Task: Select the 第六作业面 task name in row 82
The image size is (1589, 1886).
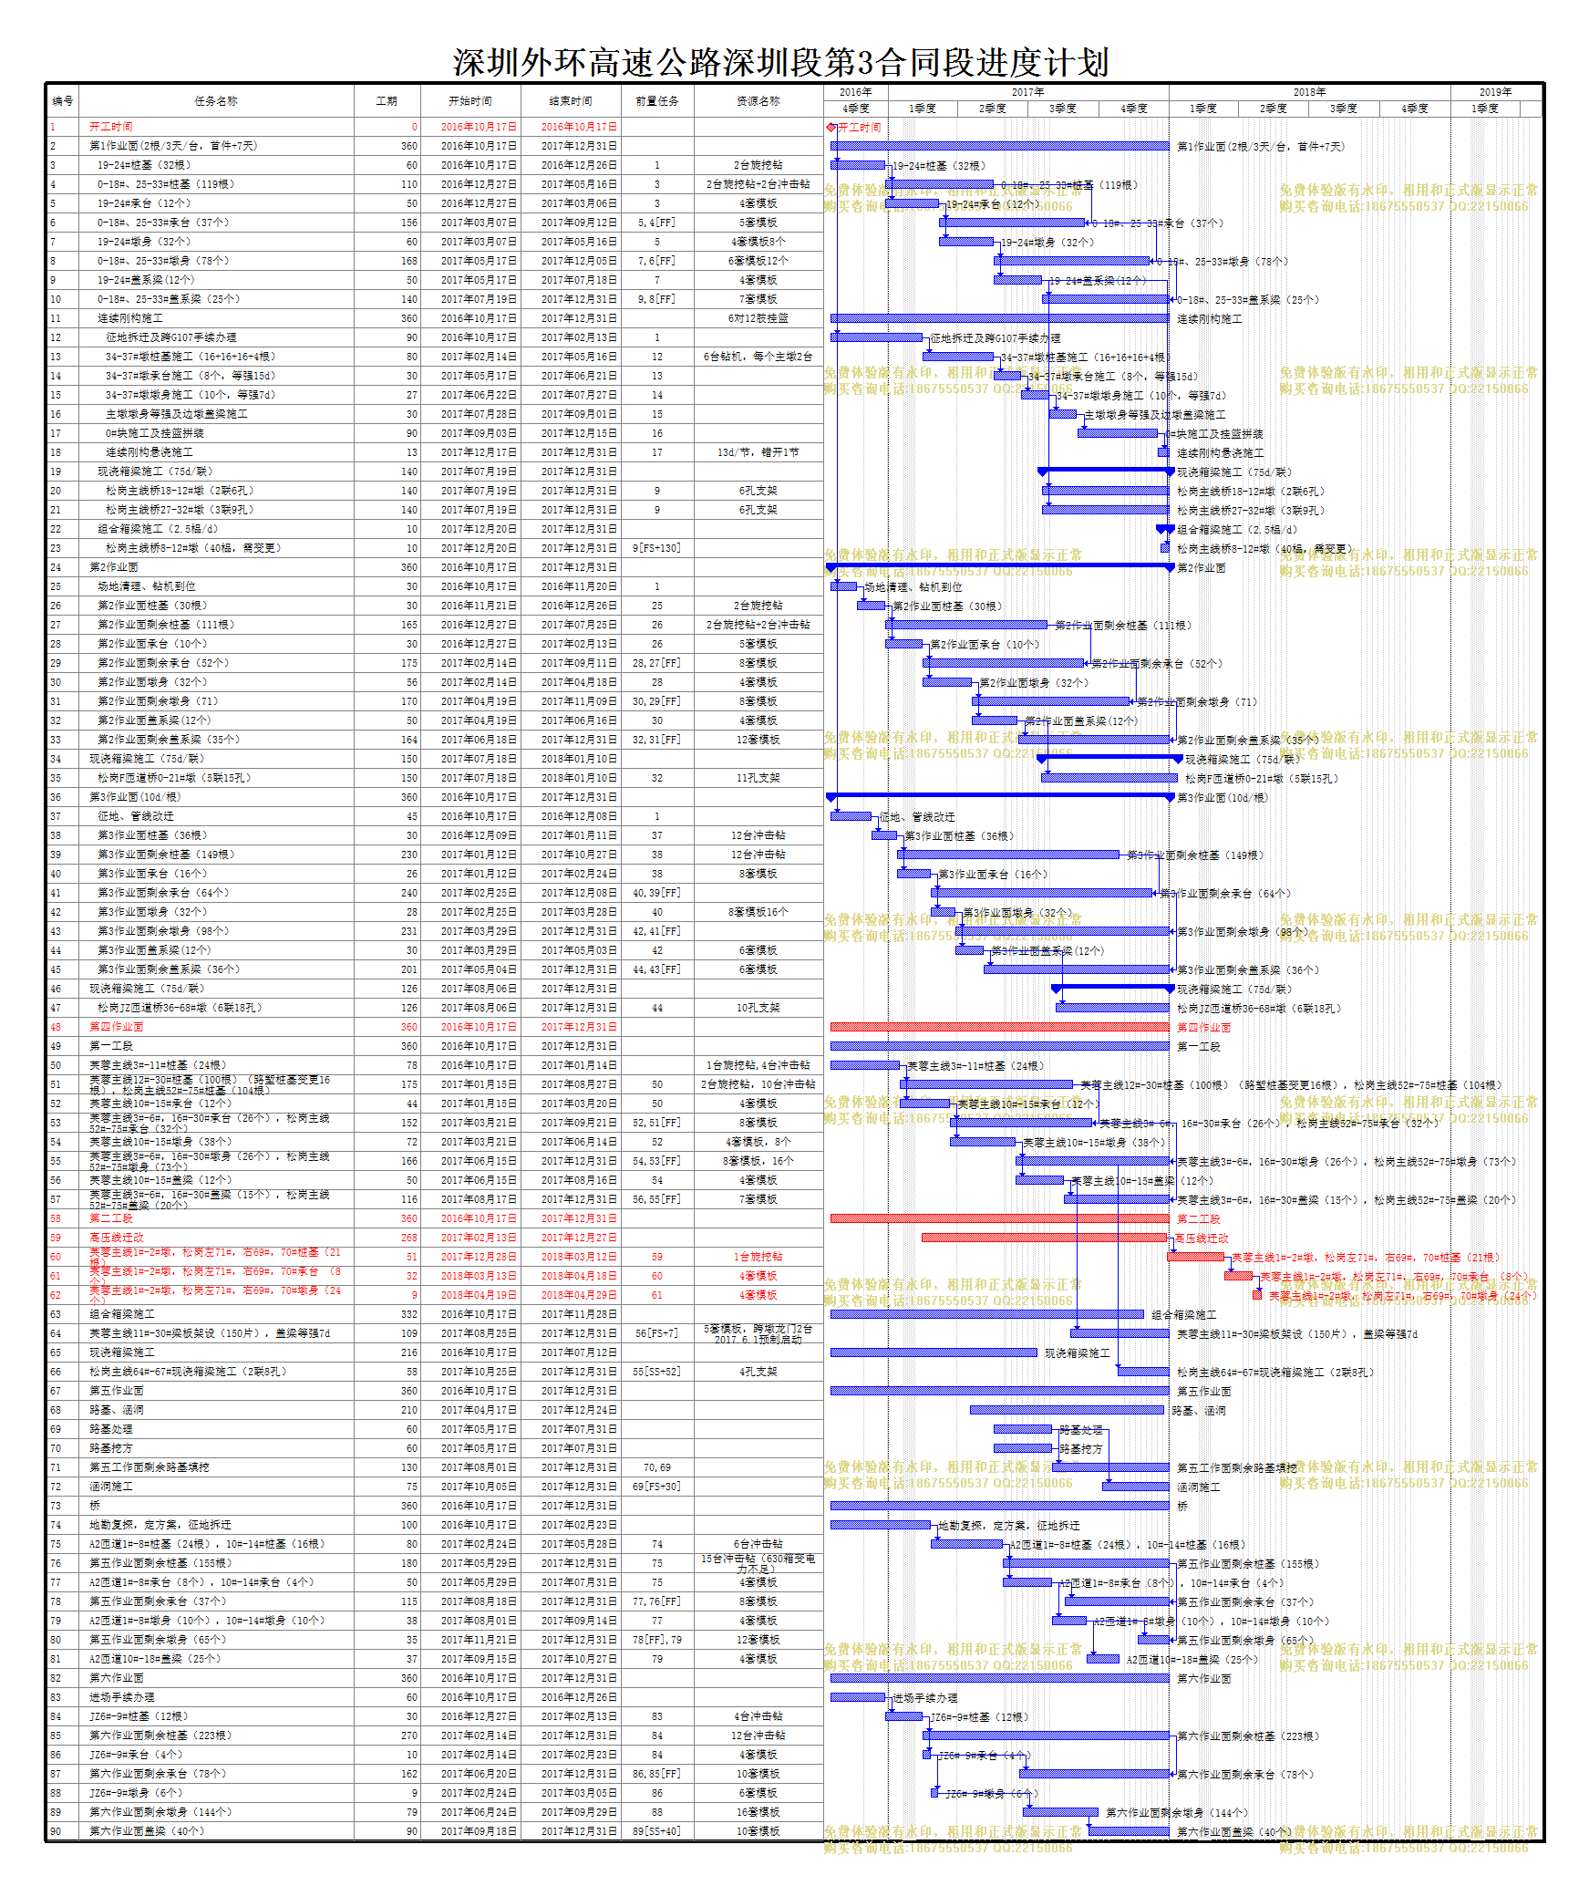Action: click(x=117, y=1678)
